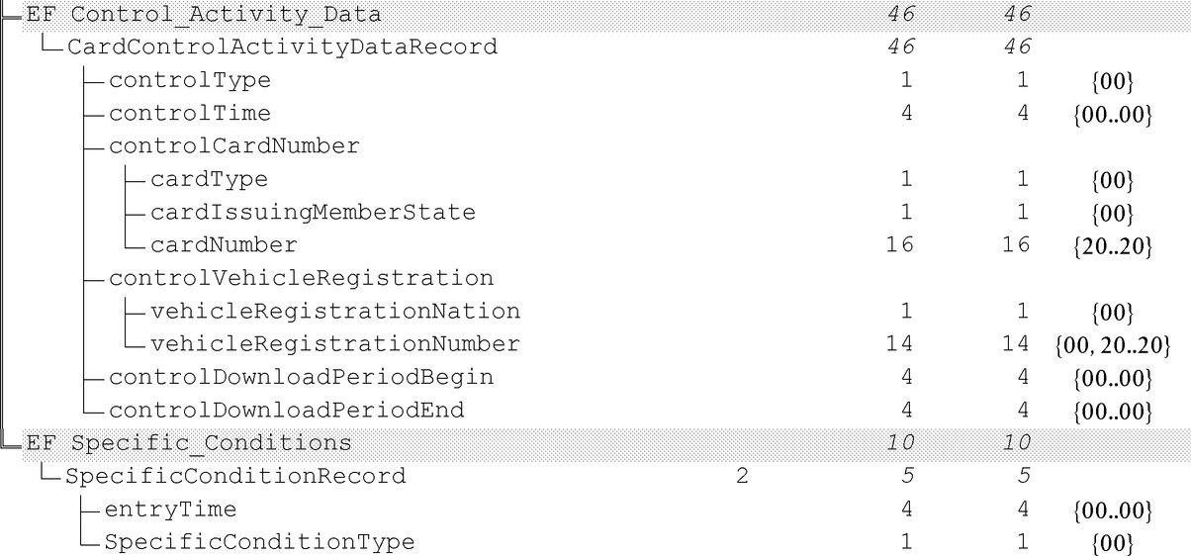
Task: Select the cardNumber field
Action: click(224, 244)
